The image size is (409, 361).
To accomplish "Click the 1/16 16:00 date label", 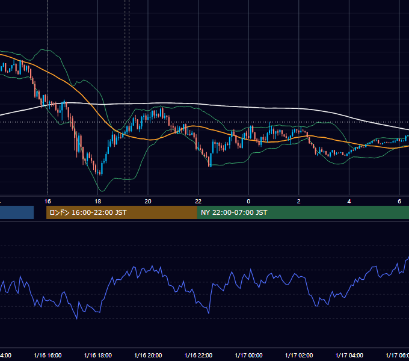I will point(48,355).
